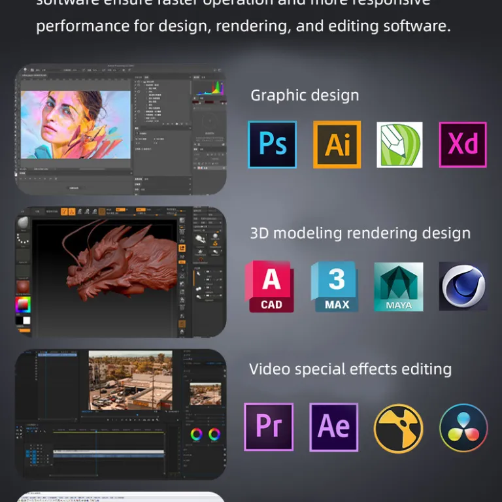Click the "Video special effects editing" heading
The width and height of the screenshot is (502, 502).
350,369
